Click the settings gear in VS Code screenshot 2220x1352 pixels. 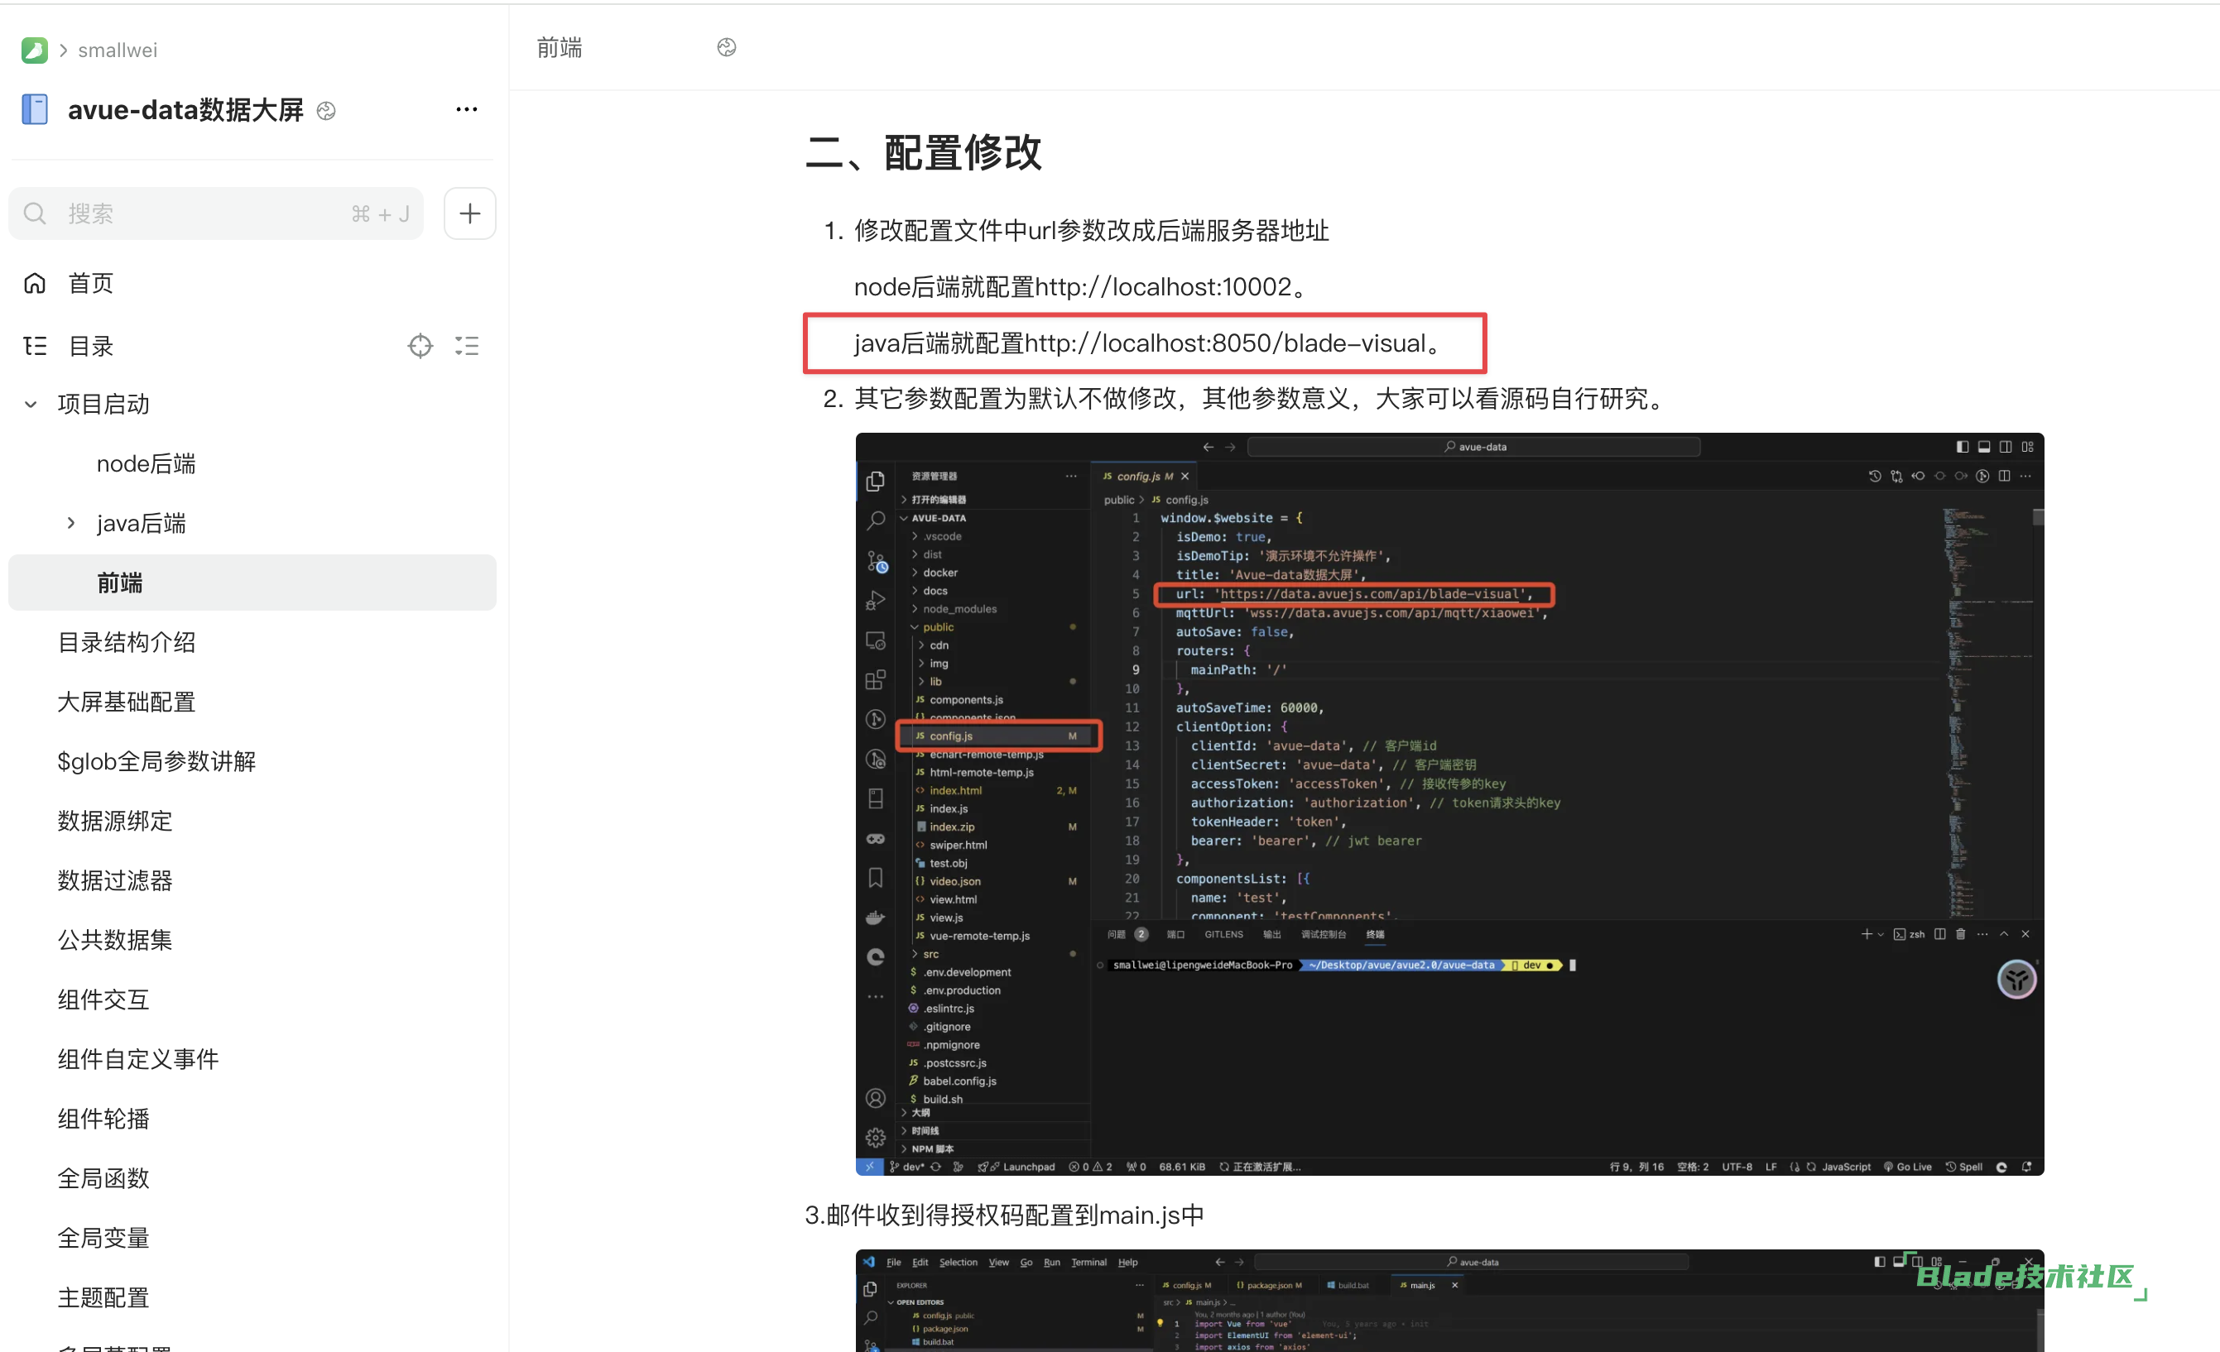click(875, 1138)
